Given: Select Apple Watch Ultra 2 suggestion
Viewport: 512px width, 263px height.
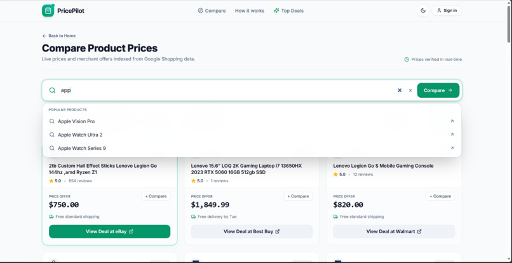Looking at the screenshot, I should [x=252, y=135].
